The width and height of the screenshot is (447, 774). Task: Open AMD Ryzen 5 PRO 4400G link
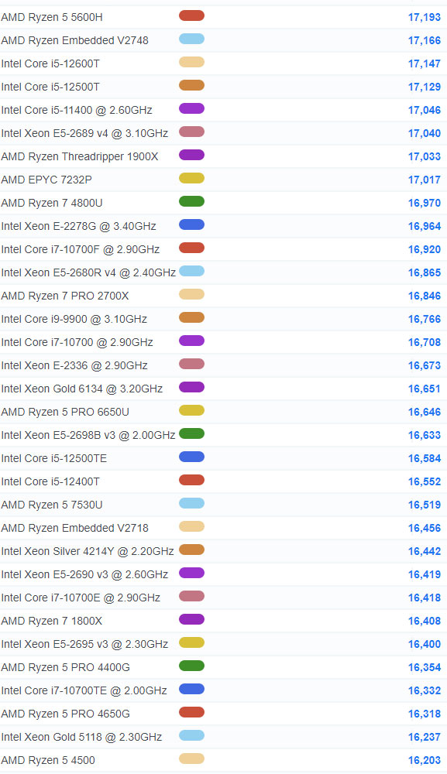tap(65, 667)
